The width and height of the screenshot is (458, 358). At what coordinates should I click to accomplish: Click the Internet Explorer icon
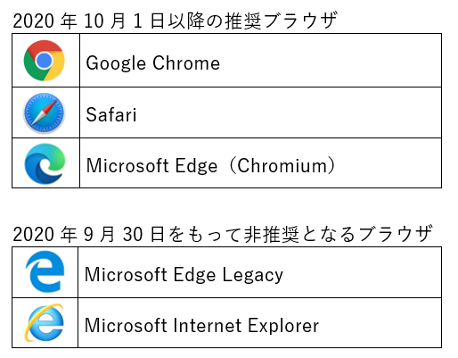point(44,322)
